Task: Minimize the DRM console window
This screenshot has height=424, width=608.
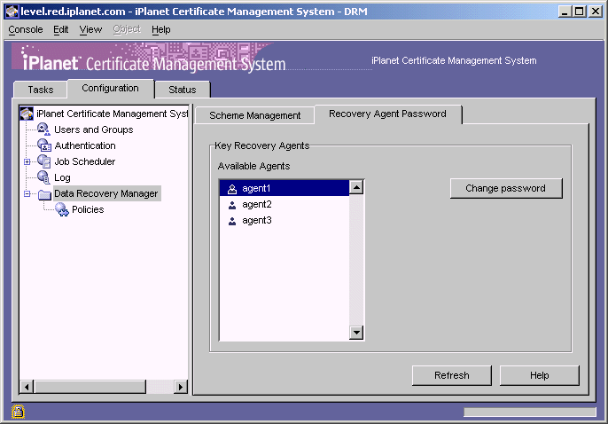Action: [565, 12]
